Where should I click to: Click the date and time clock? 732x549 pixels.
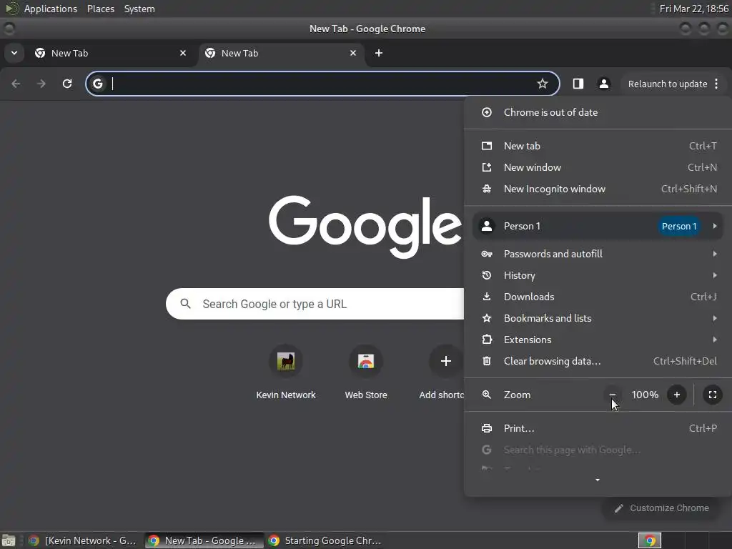[x=693, y=9]
